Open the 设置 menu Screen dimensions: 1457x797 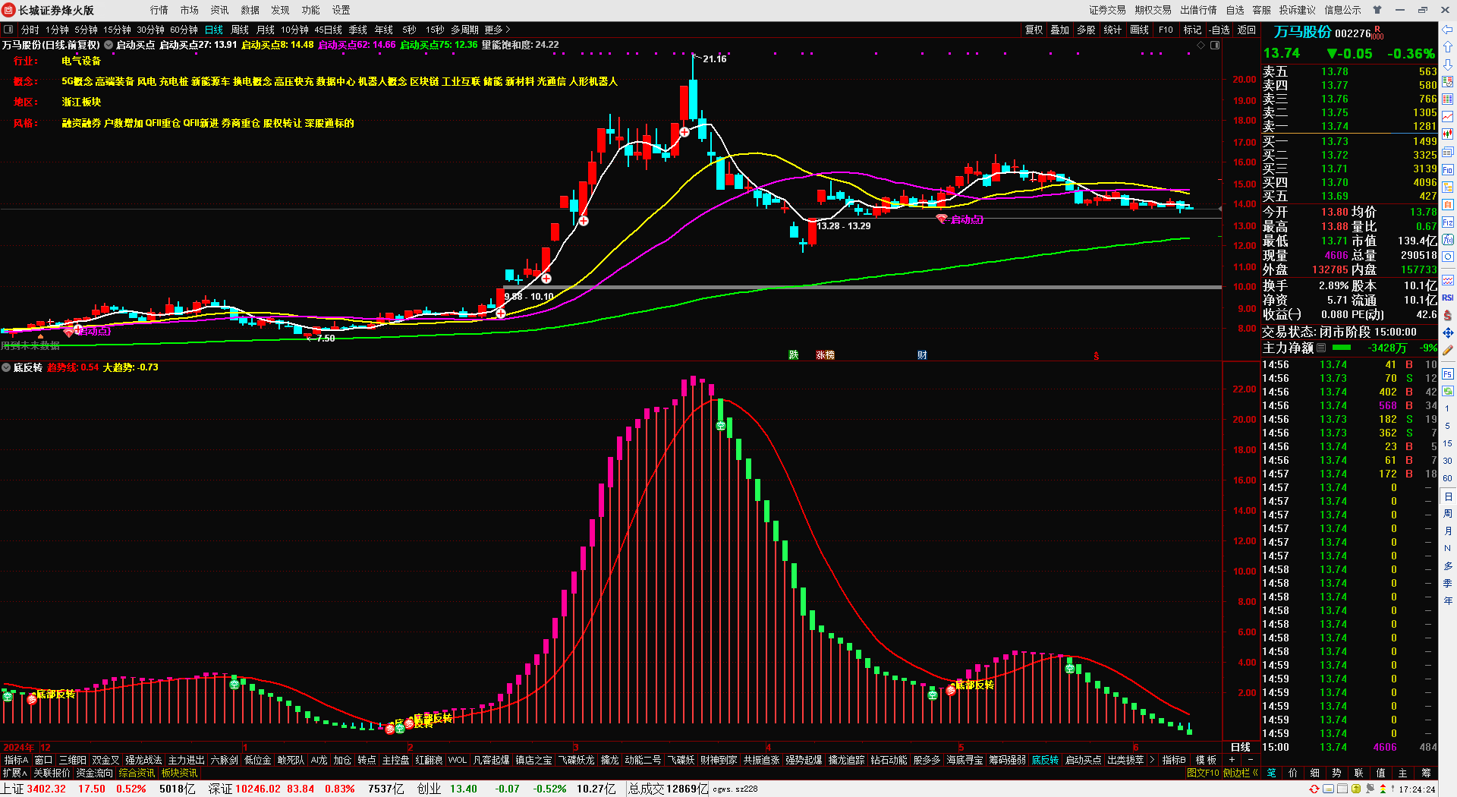tap(341, 10)
